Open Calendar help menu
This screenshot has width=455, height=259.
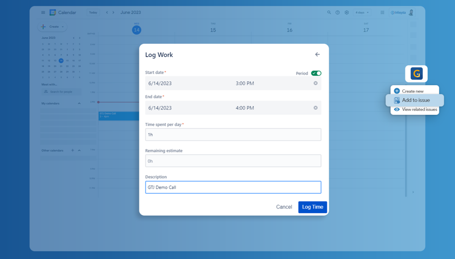tap(337, 13)
